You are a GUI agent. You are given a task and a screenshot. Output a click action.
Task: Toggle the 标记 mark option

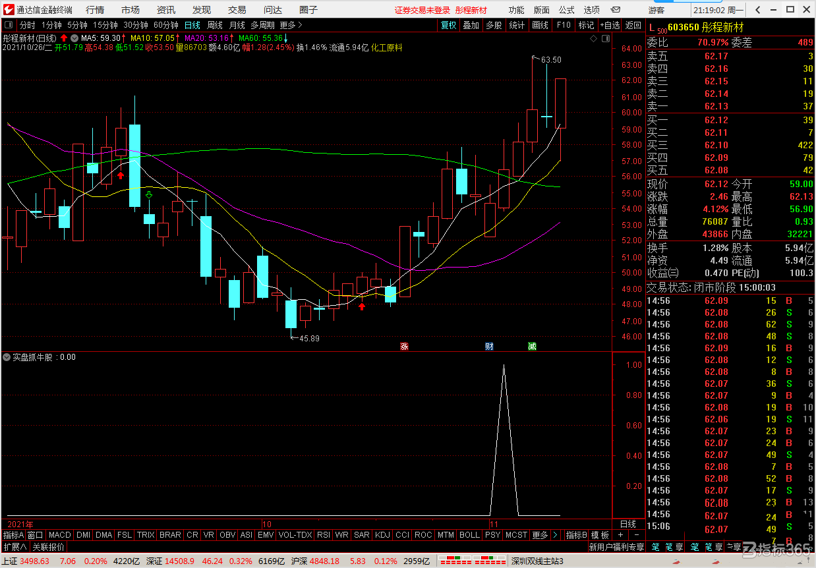tap(586, 25)
